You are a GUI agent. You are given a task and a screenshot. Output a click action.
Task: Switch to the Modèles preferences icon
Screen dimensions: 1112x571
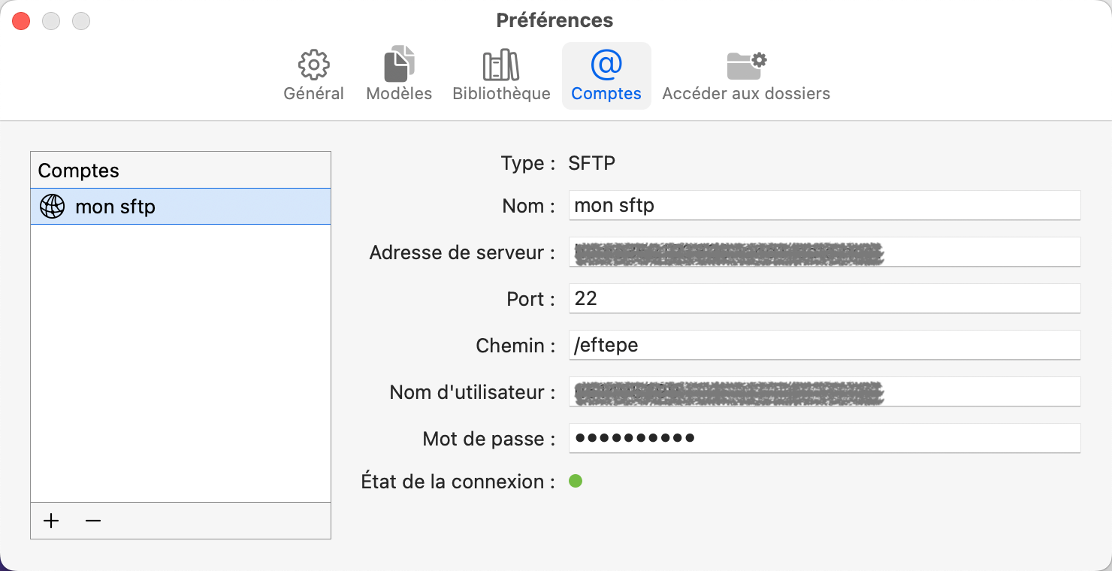398,75
